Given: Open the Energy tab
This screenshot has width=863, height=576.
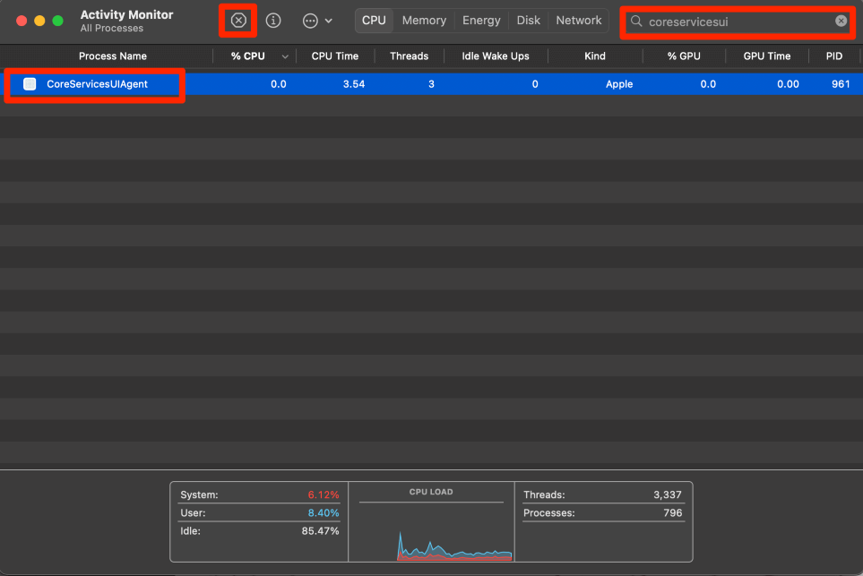Looking at the screenshot, I should pyautogui.click(x=481, y=21).
